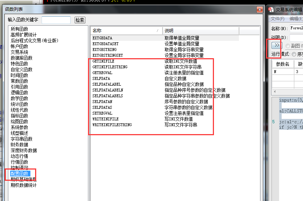Open 编辑(E) menu in editor window
The height and width of the screenshot is (201, 303).
(x=296, y=19)
